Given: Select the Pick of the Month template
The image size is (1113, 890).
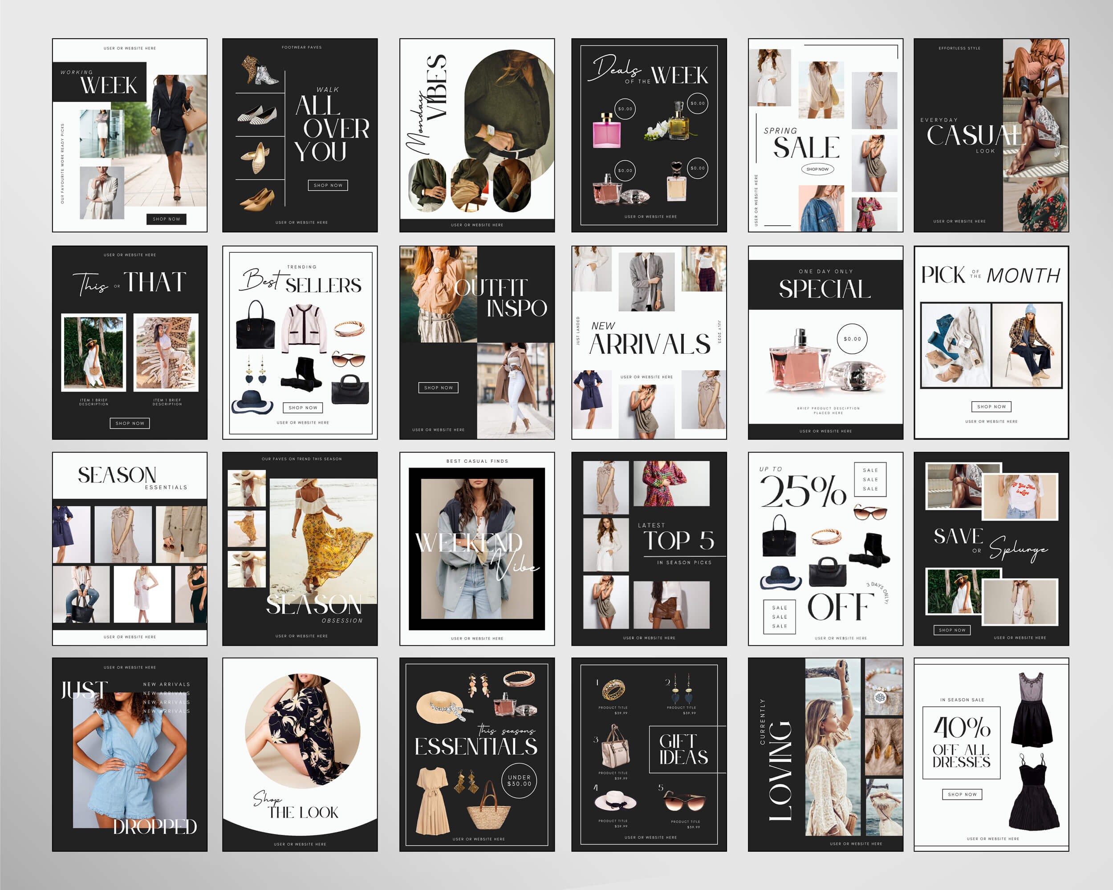Looking at the screenshot, I should click(991, 343).
